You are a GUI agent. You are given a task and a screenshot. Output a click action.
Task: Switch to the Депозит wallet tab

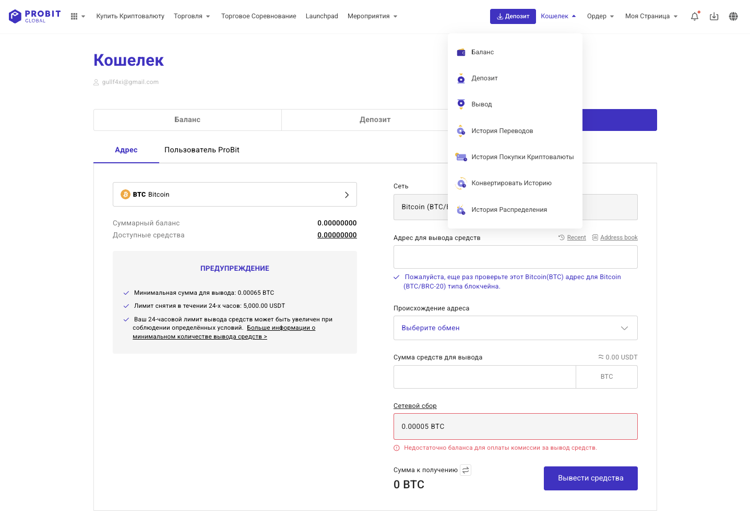pos(375,120)
